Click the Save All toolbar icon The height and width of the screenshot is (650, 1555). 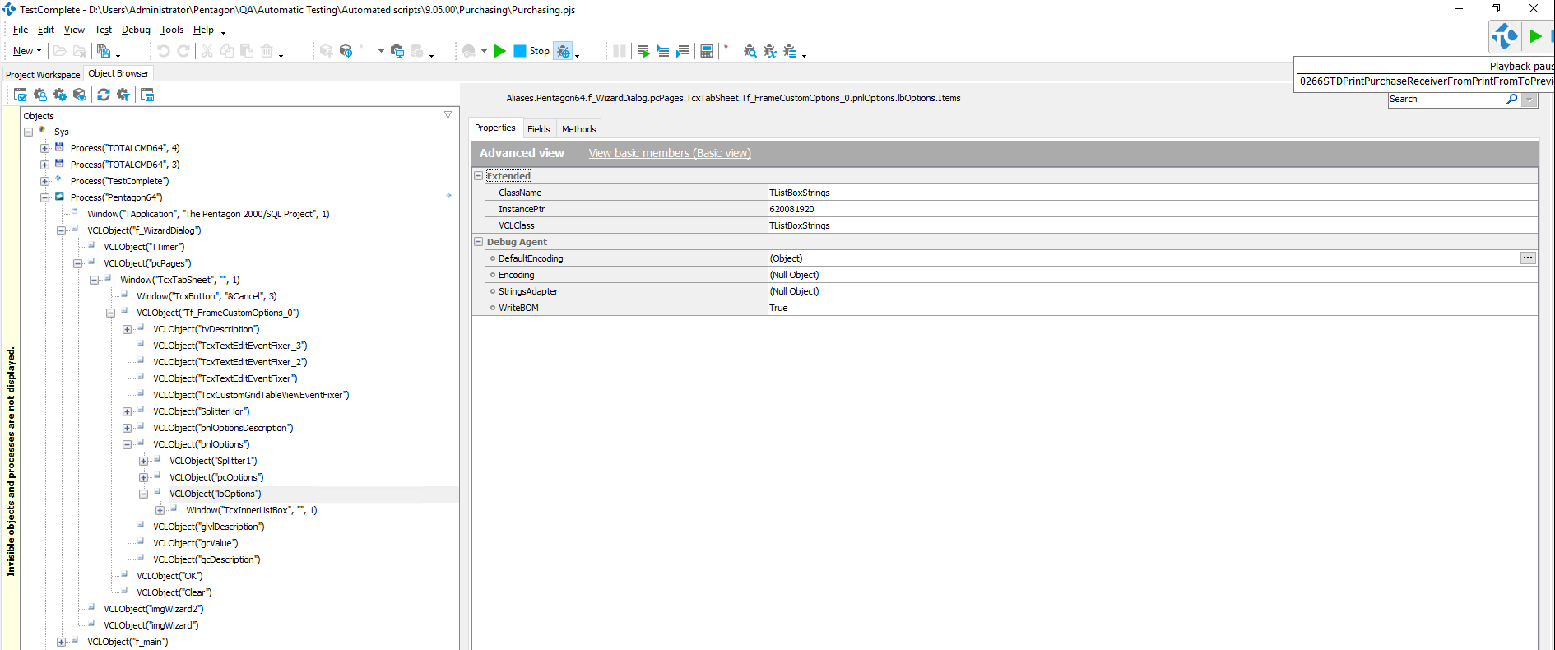[x=104, y=51]
